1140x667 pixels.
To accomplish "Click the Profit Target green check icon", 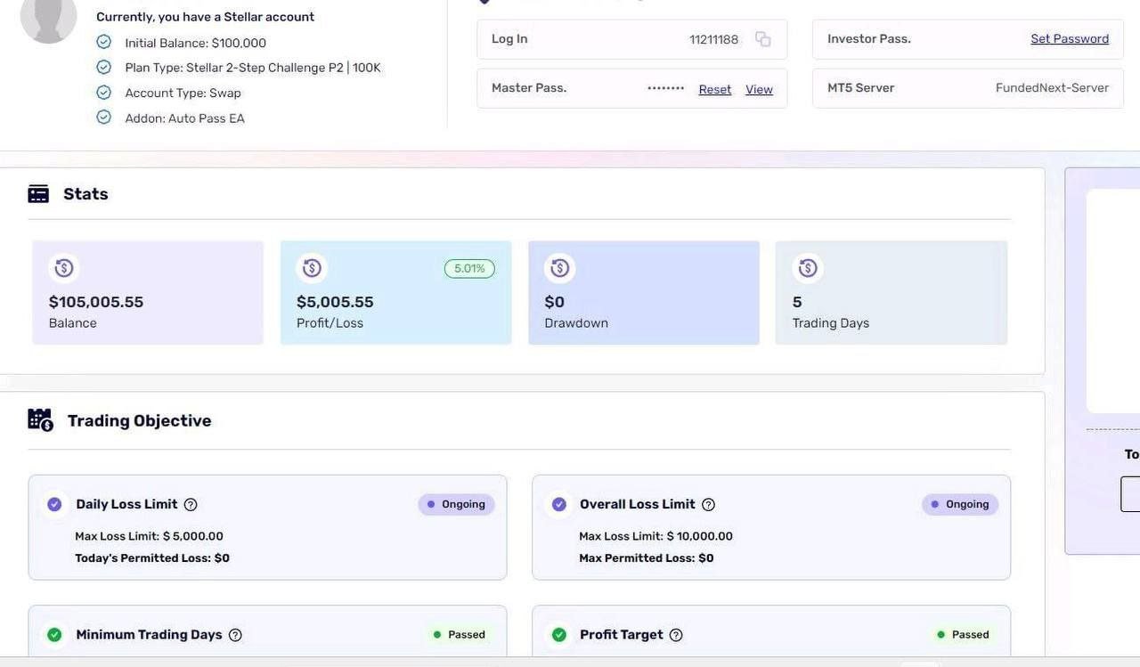I will click(x=559, y=635).
